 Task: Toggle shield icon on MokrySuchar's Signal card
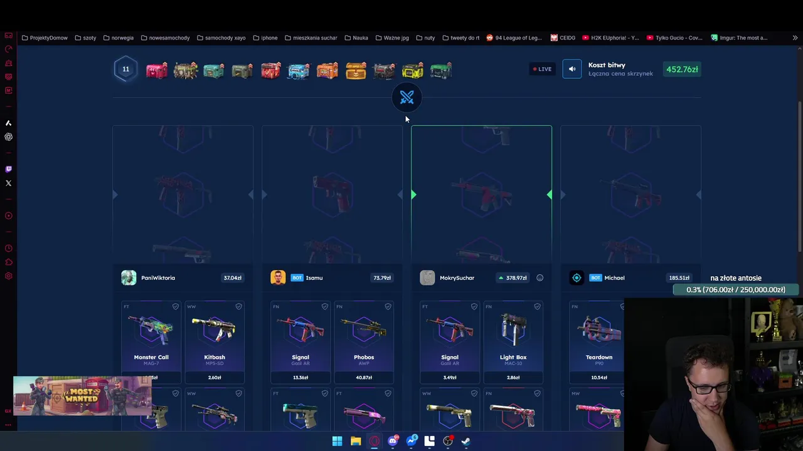474,306
